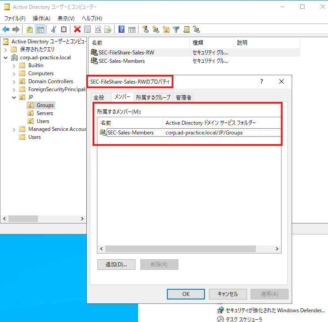
Task: Sort by 説明 column header
Action: (267, 43)
